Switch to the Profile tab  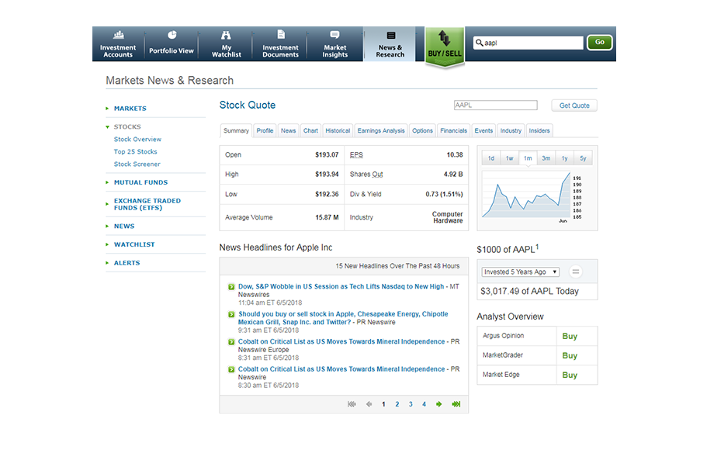click(265, 131)
